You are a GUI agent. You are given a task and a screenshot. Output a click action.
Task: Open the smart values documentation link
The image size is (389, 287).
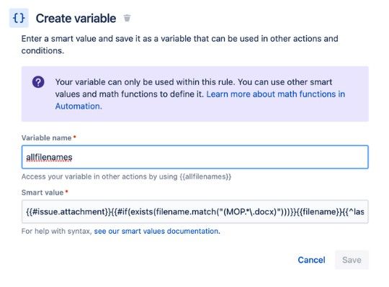pos(157,231)
